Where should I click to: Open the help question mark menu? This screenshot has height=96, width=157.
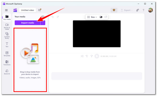pyautogui.click(x=143, y=10)
